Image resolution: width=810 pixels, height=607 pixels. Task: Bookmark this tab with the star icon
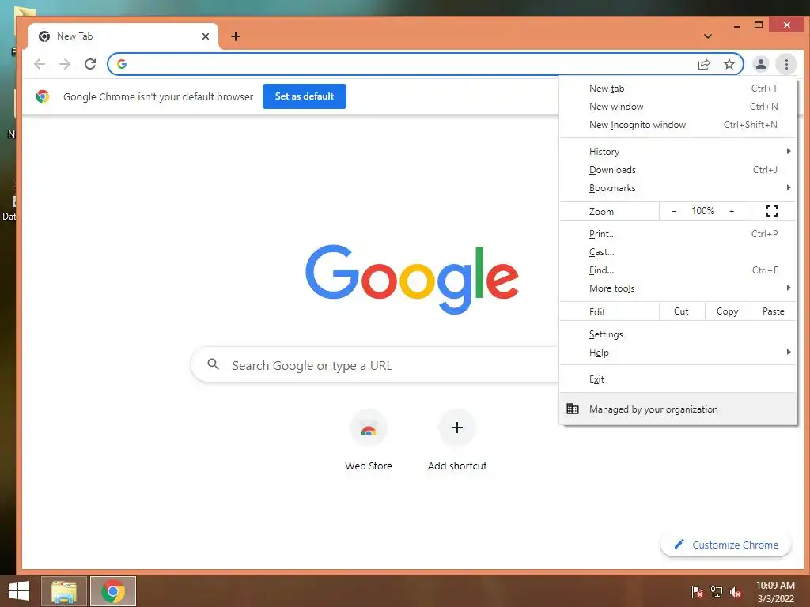coord(729,64)
